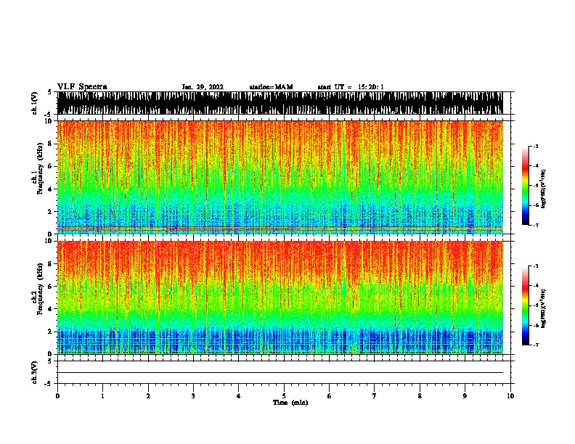Click the "-3" label on ch.1 color bar
Image resolution: width=575 pixels, height=444 pixels.
536,146
